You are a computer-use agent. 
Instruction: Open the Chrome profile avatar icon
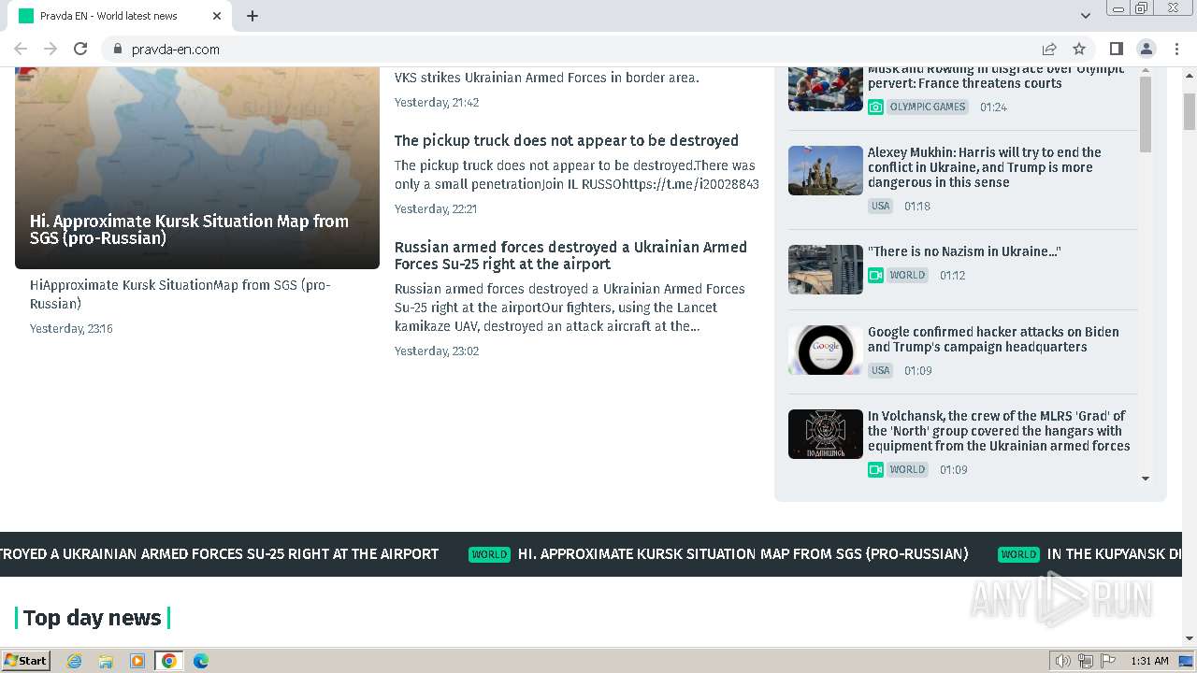coord(1146,49)
